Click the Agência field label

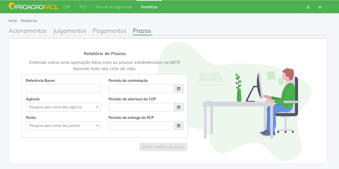(x=33, y=99)
